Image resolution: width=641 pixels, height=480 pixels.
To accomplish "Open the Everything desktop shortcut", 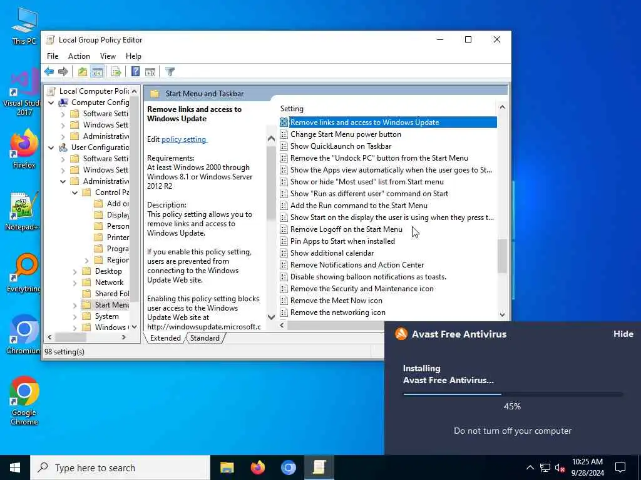I will pos(24,272).
